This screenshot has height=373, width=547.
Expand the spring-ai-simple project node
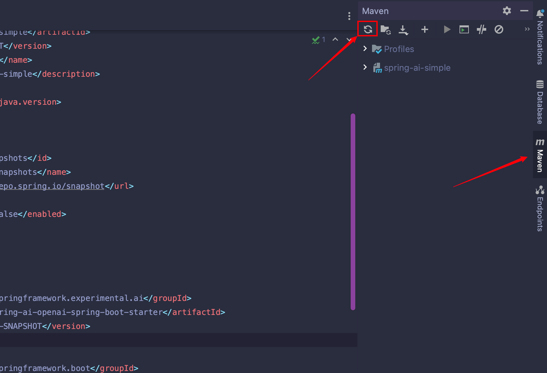[365, 67]
